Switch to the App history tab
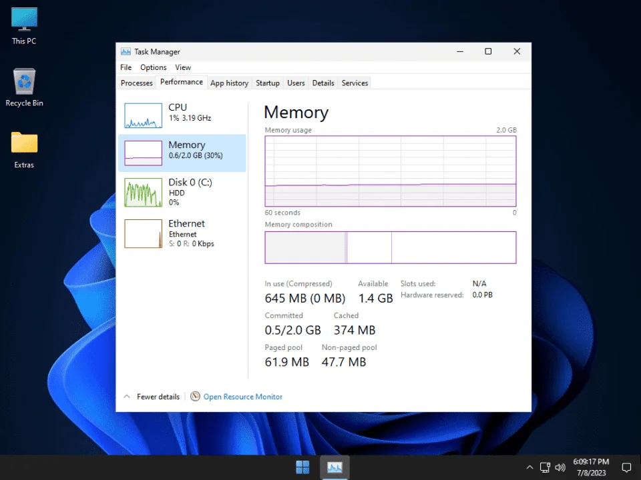The height and width of the screenshot is (480, 641). point(229,83)
